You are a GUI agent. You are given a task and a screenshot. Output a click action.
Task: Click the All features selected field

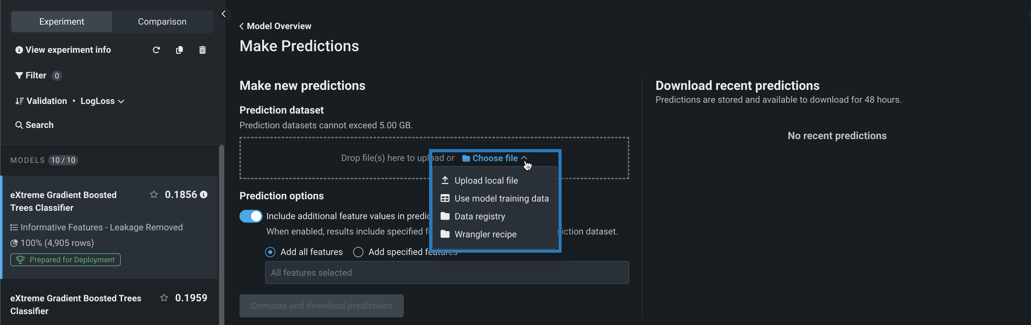[447, 273]
